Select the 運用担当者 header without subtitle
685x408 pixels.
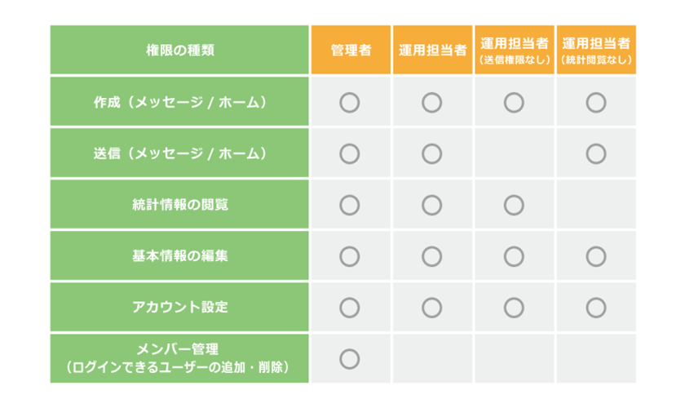click(432, 50)
